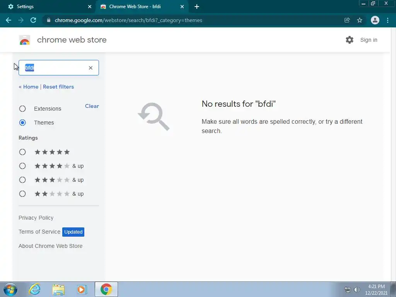Click the Ratings section label
Viewport: 396px width, 297px height.
[x=28, y=138]
